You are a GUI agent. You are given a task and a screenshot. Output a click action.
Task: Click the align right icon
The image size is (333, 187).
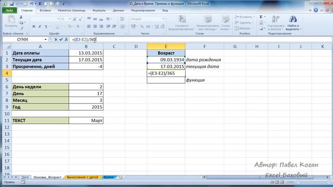(x=101, y=26)
